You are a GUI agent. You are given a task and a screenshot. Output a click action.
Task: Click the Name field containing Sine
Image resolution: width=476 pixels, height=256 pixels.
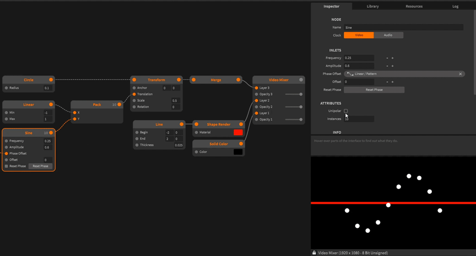click(403, 27)
